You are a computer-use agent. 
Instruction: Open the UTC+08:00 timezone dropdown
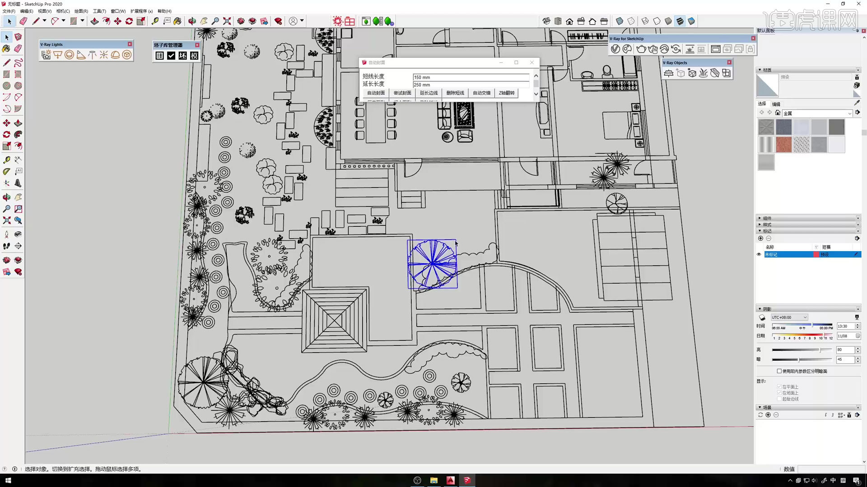[x=789, y=317]
